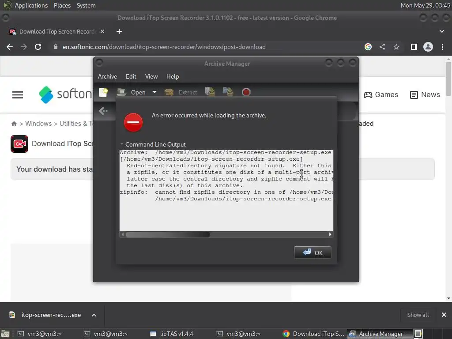Close the Chrome downloads bar
The width and height of the screenshot is (452, 339).
(x=444, y=315)
